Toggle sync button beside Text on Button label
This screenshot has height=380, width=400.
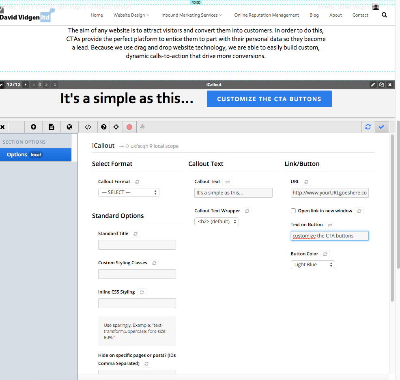pyautogui.click(x=330, y=225)
